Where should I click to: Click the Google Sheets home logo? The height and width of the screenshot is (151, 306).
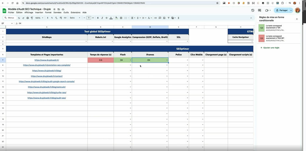pos(4,10)
